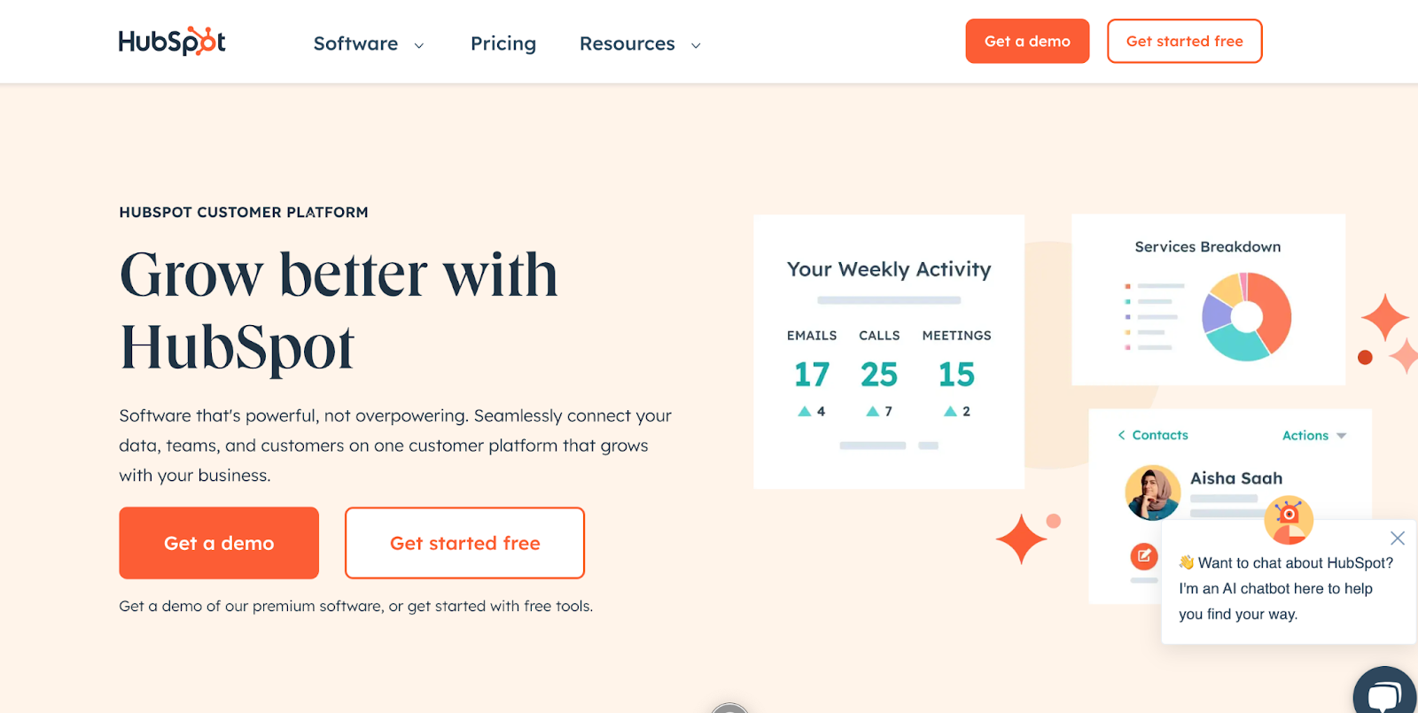Click the chatbot greeting message text
The image size is (1418, 713).
point(1285,588)
